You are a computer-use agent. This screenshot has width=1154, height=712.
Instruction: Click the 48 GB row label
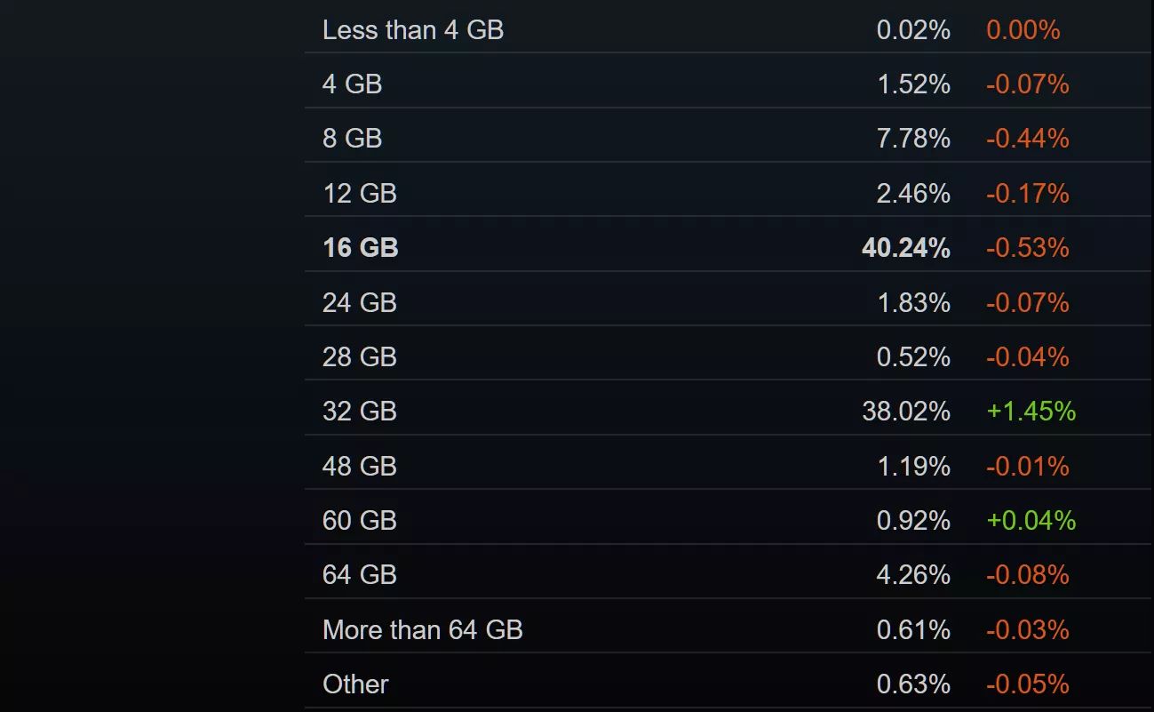click(x=359, y=467)
